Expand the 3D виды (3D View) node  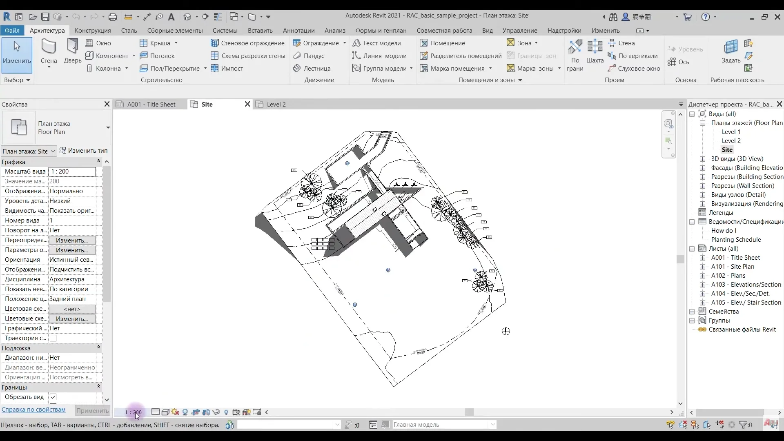[x=702, y=159]
